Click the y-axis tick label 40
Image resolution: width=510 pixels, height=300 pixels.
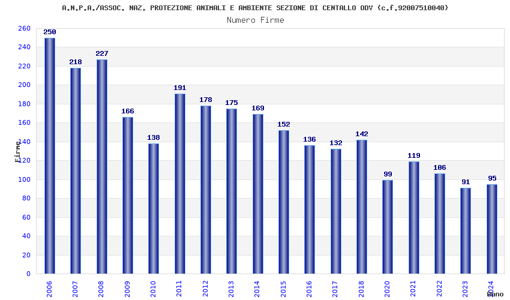26,236
